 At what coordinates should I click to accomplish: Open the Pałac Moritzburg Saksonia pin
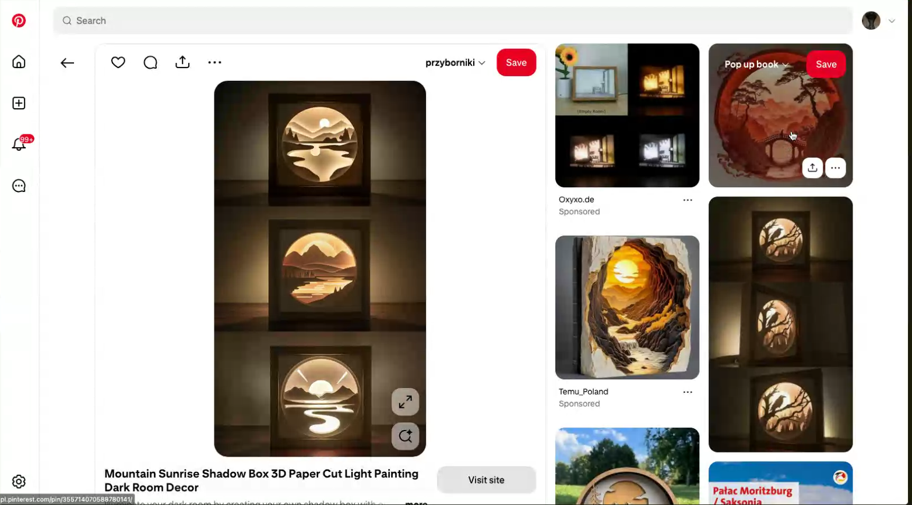(x=780, y=483)
